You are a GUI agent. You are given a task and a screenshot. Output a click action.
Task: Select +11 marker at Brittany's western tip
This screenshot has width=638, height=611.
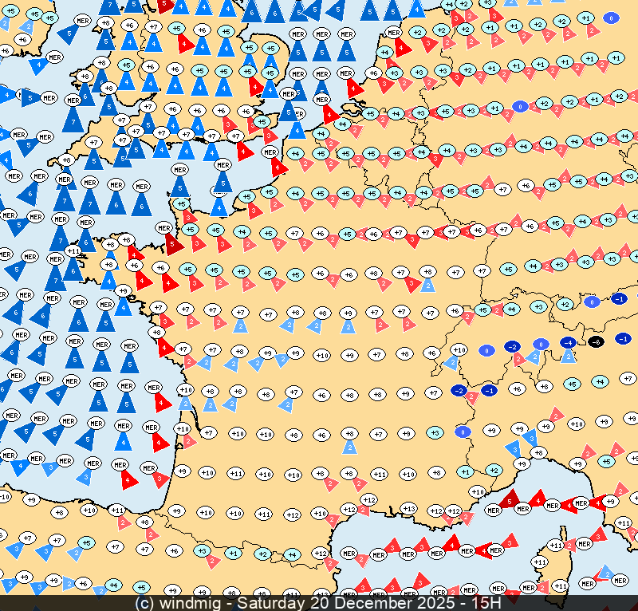point(73,251)
